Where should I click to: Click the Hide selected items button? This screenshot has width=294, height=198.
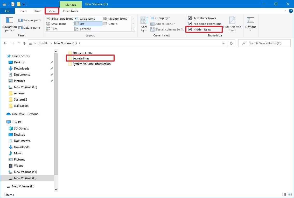click(x=232, y=24)
